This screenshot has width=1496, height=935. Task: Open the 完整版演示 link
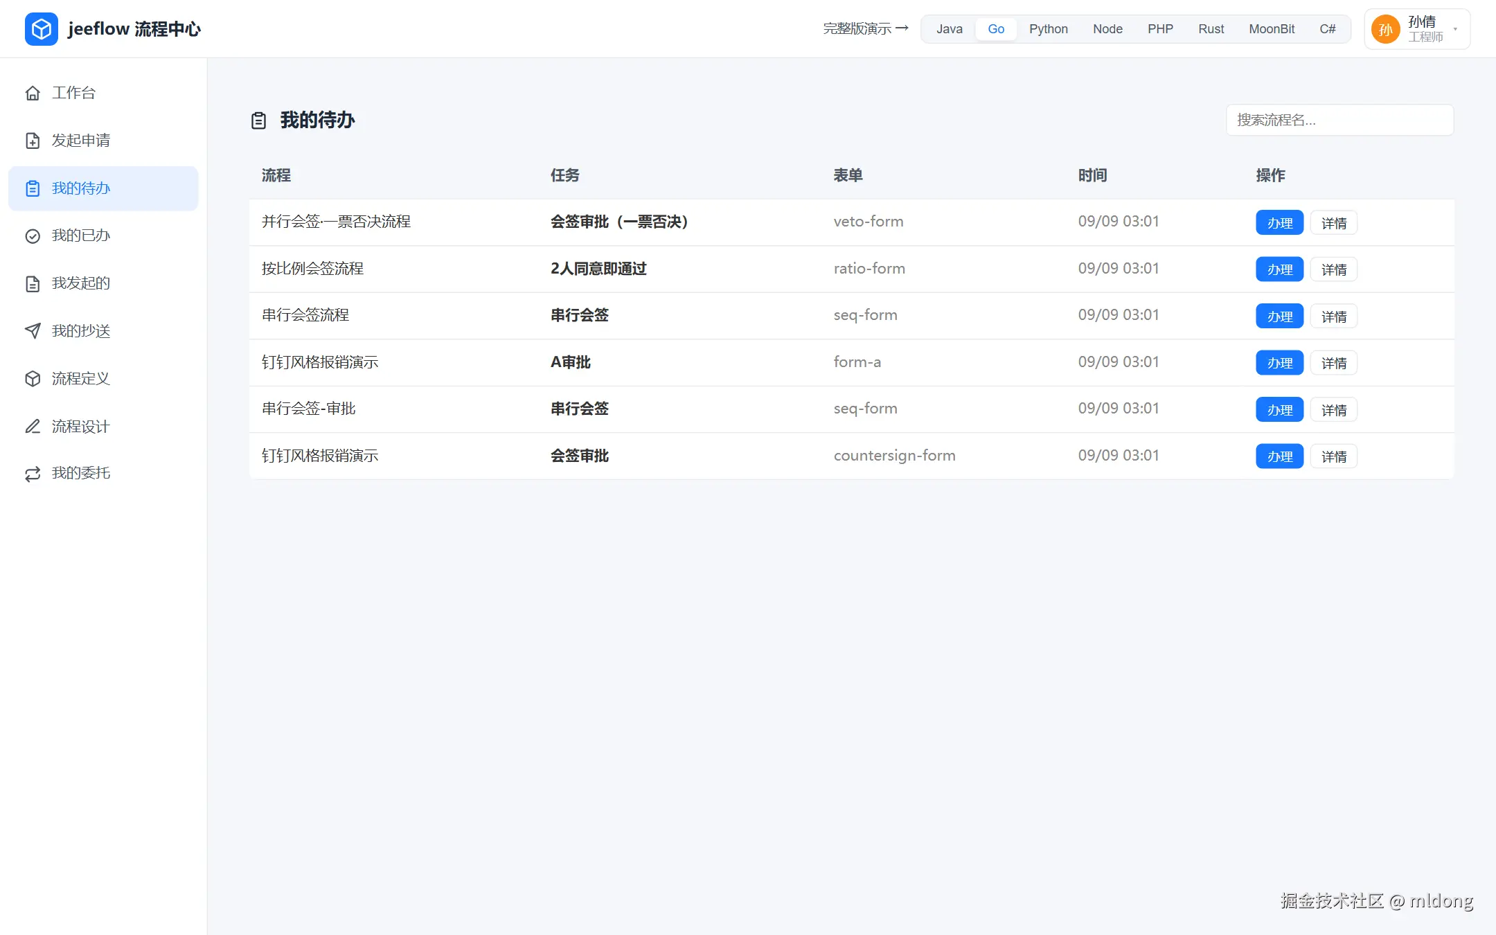866,28
